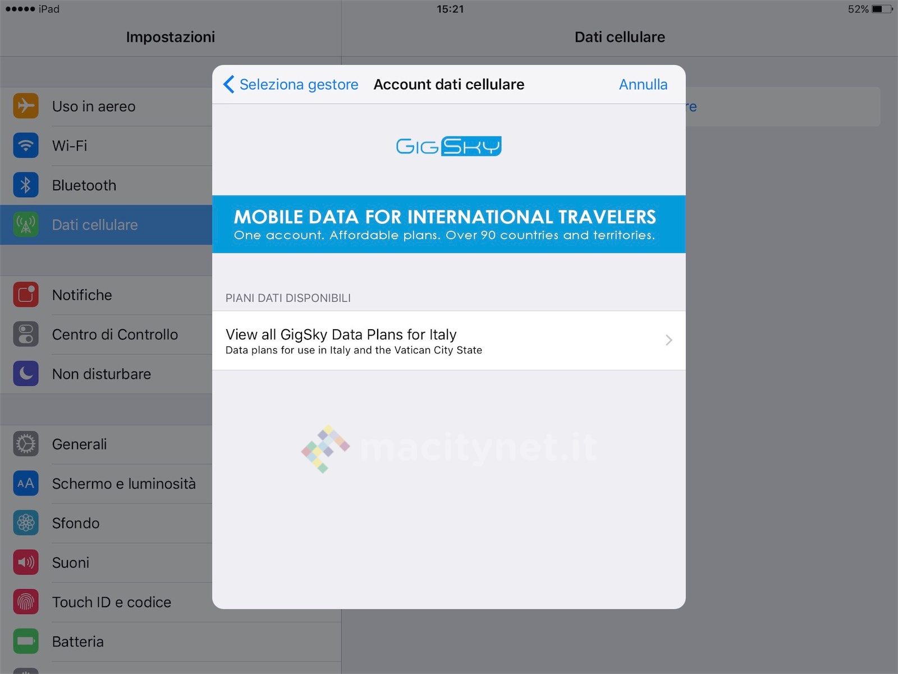Open the Centro di Controllo row
The width and height of the screenshot is (898, 674).
[x=106, y=334]
